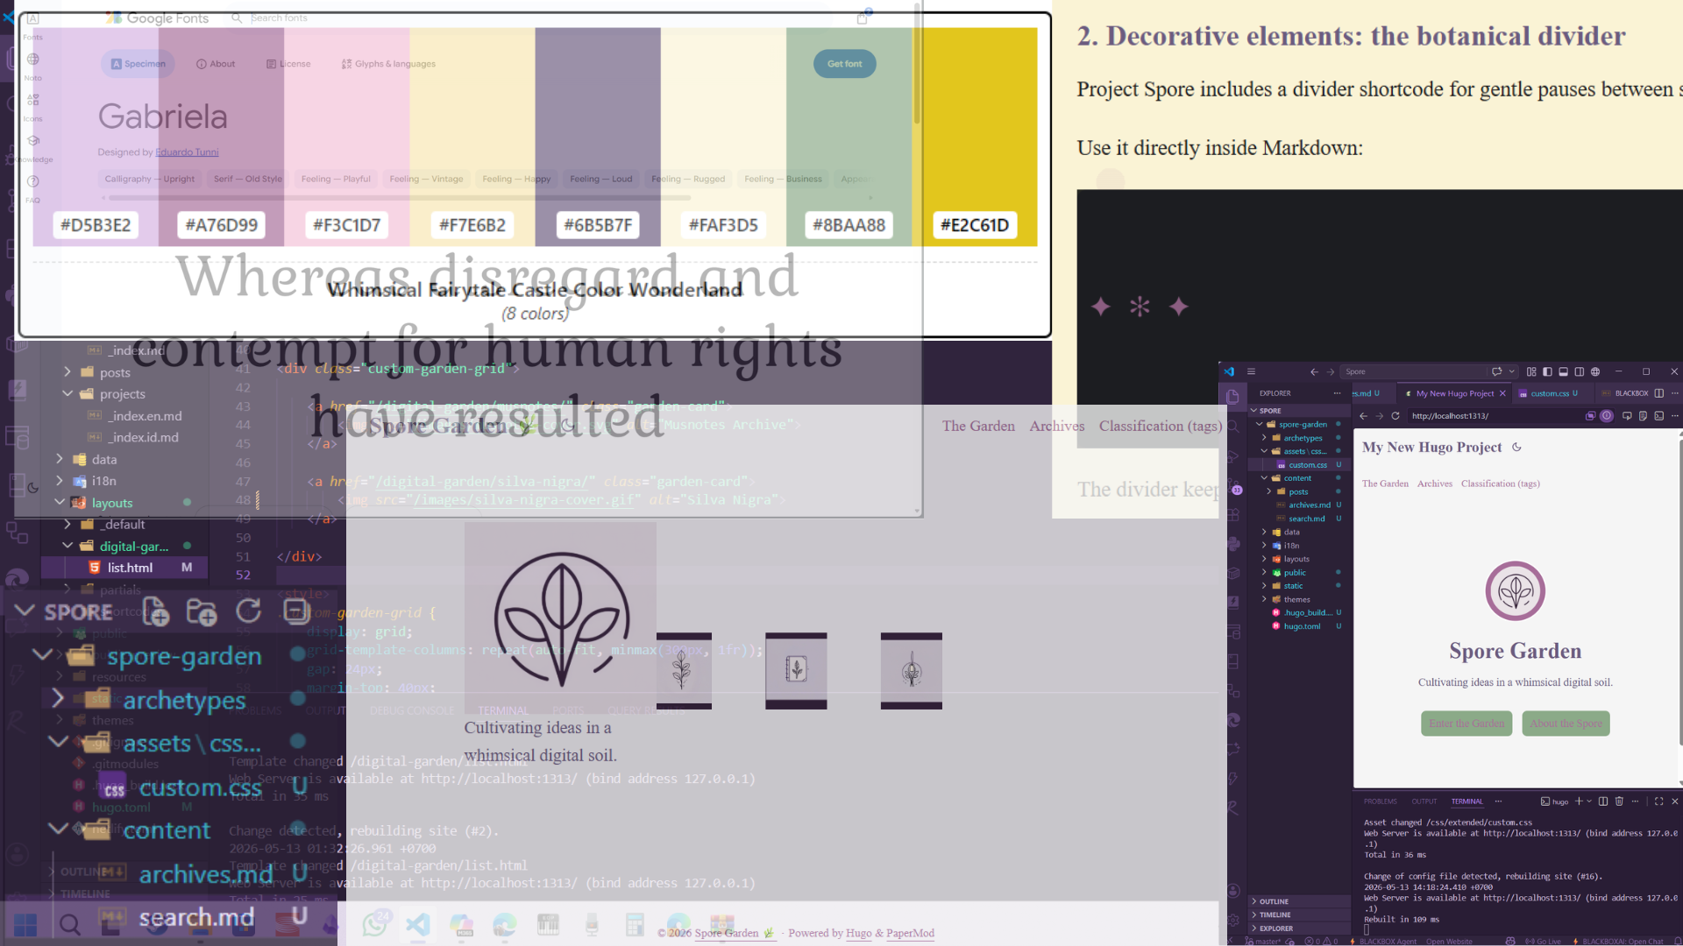This screenshot has height=946, width=1683.
Task: Click New File icon in the magnified SPORE header
Action: pos(155,611)
